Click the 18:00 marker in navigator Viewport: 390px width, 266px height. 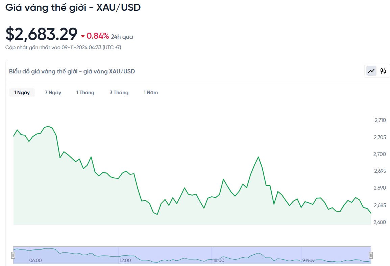pyautogui.click(x=219, y=260)
